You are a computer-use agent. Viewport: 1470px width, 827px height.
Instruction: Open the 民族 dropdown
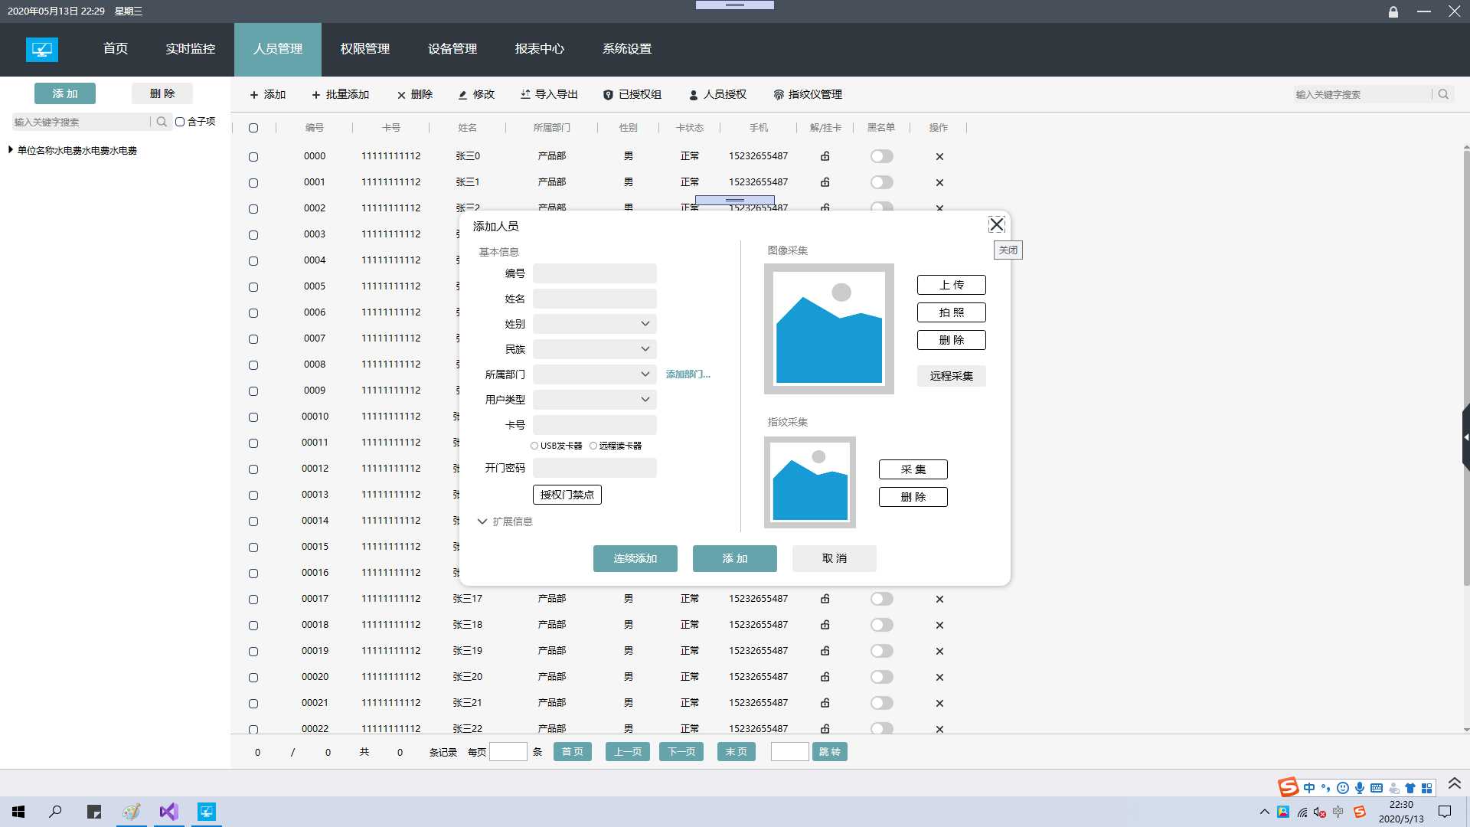[x=595, y=349]
